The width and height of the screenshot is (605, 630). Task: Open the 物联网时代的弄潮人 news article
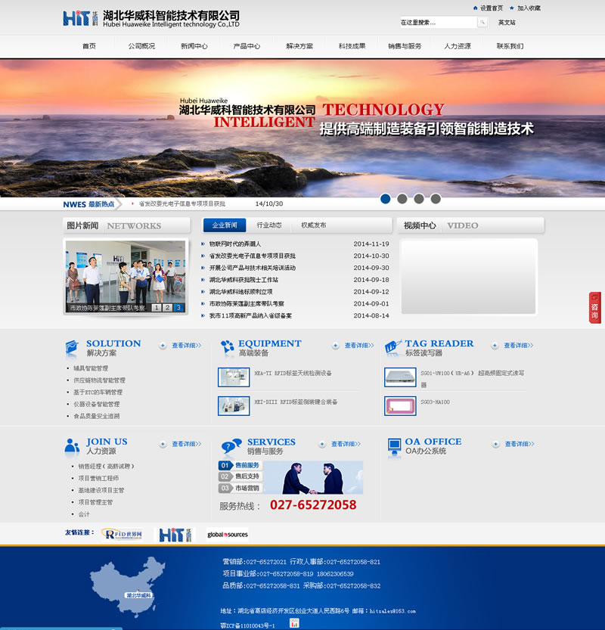point(235,244)
